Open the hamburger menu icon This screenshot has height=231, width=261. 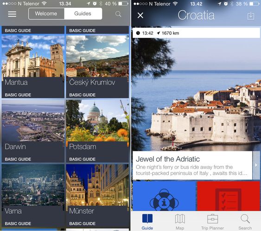12,14
